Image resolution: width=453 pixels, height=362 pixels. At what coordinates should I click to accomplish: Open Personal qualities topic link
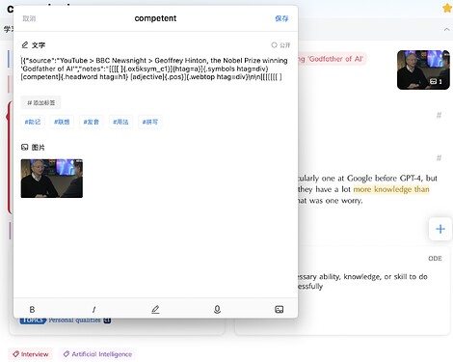pyautogui.click(x=74, y=320)
